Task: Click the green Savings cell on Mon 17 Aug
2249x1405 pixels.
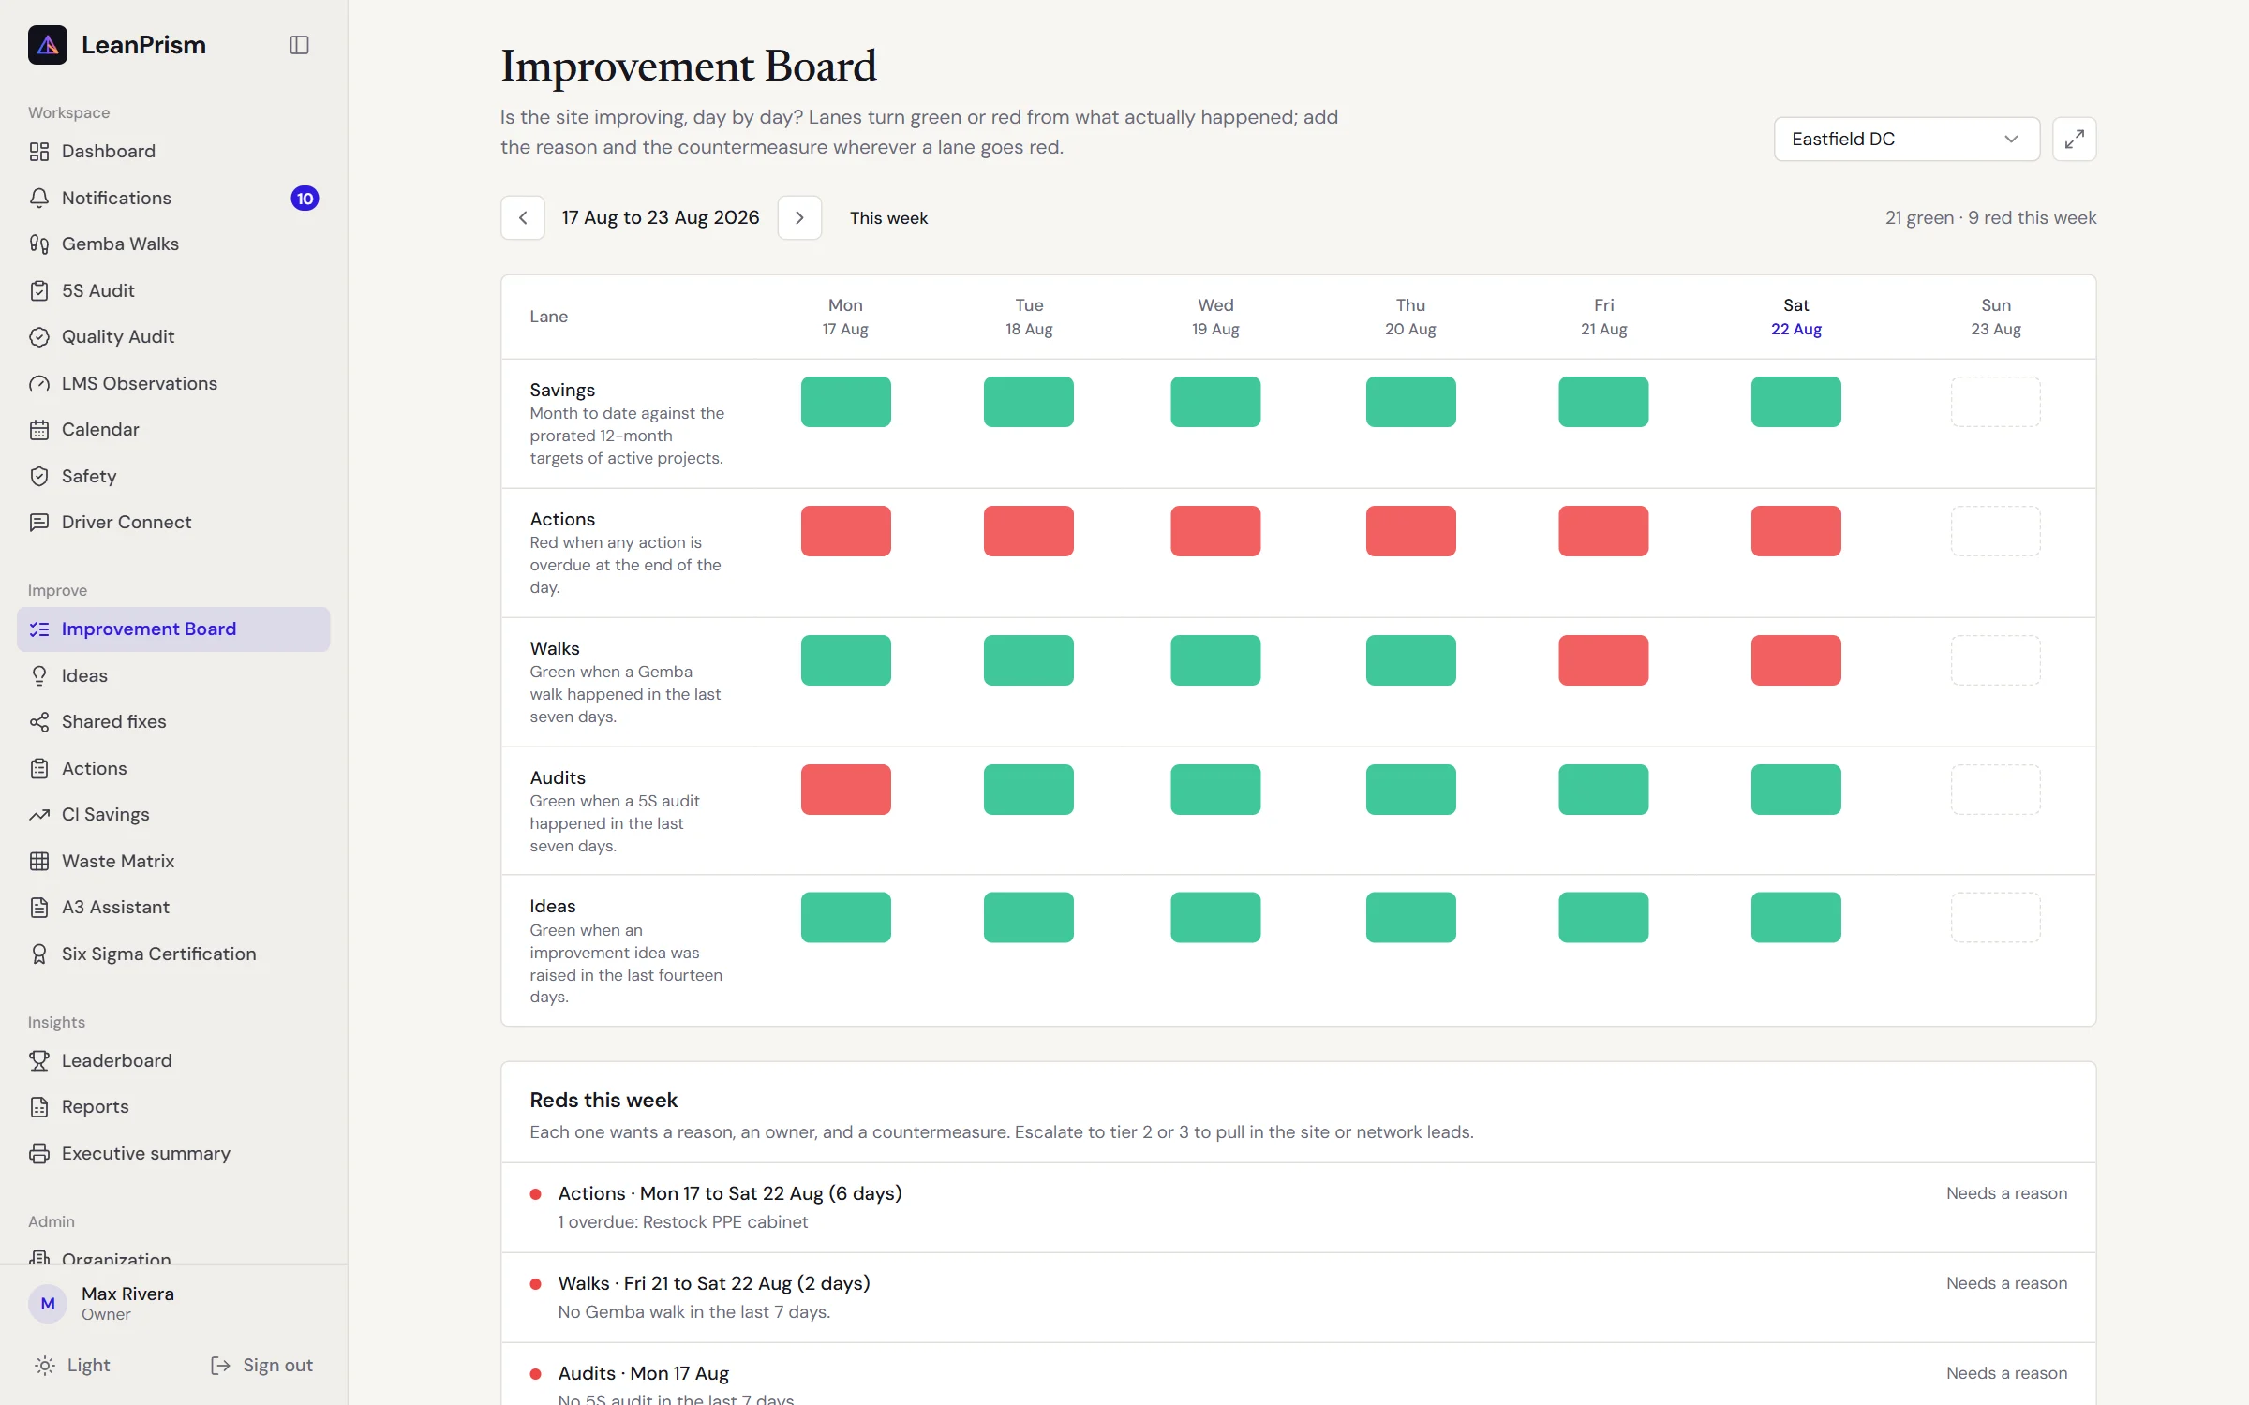Action: point(845,402)
